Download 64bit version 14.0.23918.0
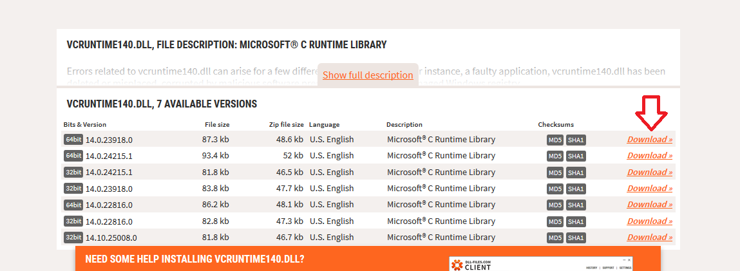This screenshot has height=271, width=740. click(x=649, y=139)
